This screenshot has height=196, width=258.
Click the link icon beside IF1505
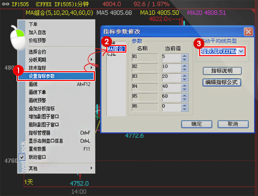6,4
